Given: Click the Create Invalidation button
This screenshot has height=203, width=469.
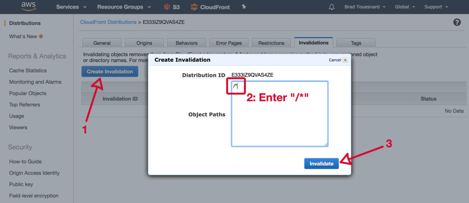Looking at the screenshot, I should coord(110,72).
